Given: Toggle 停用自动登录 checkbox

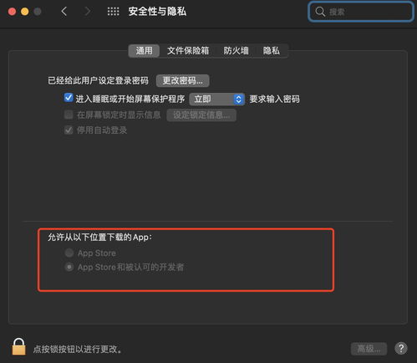Looking at the screenshot, I should click(69, 130).
